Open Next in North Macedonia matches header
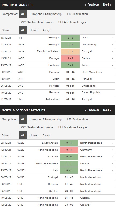This screenshot has height=208, width=116. (107, 110)
